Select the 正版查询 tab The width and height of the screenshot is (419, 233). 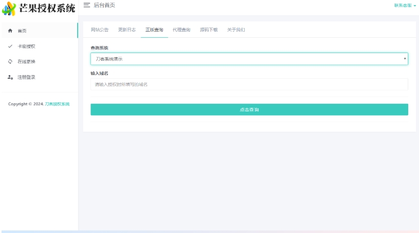click(154, 30)
